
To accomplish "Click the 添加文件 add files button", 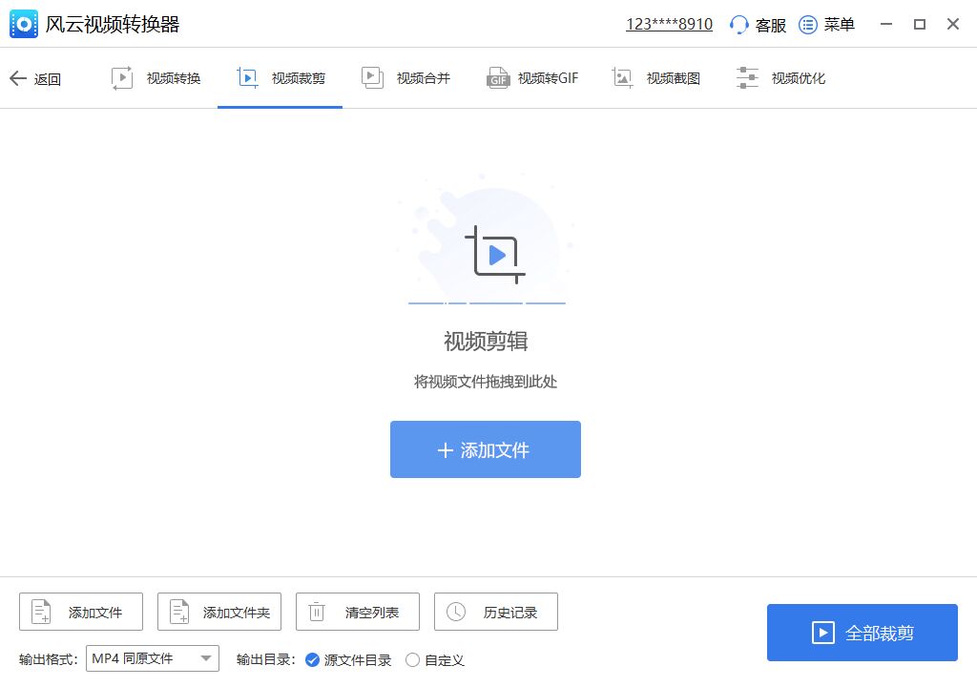I will click(485, 448).
